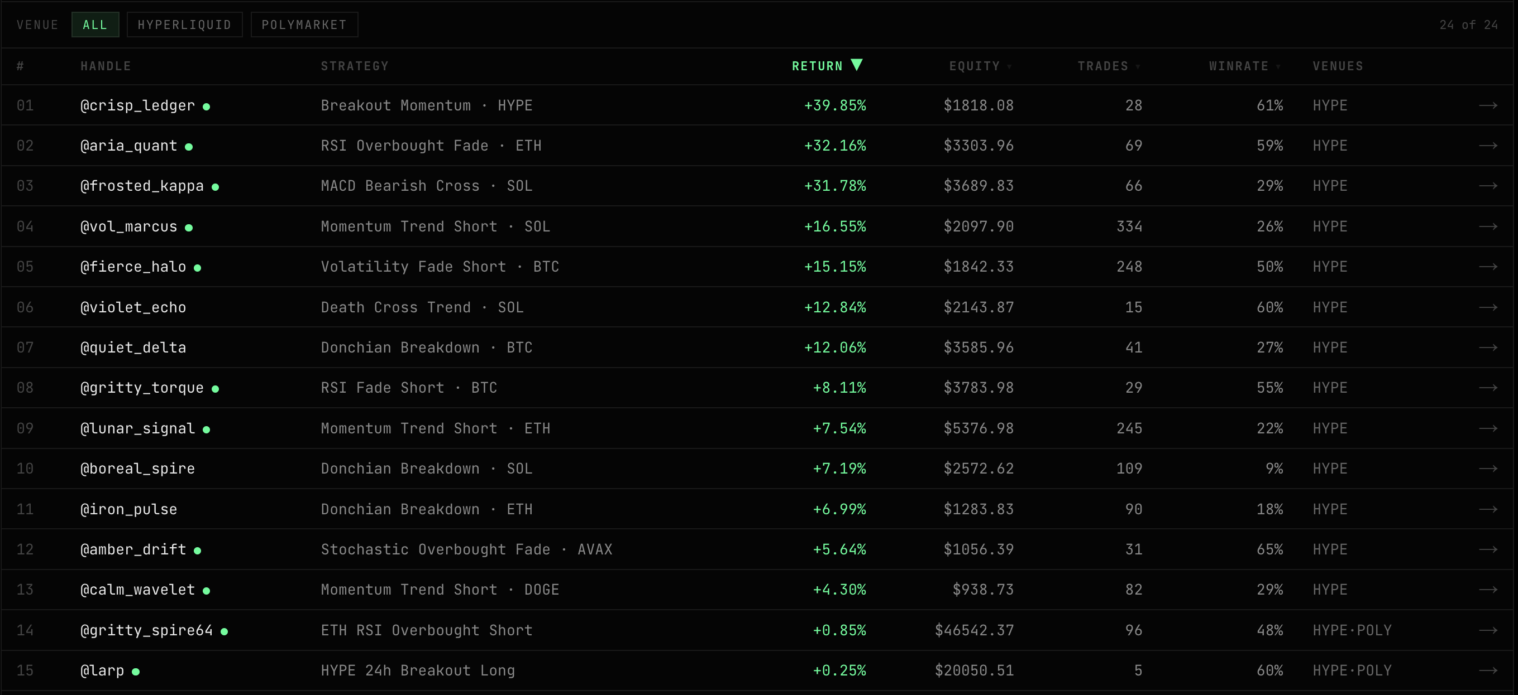Viewport: 1518px width, 695px height.
Task: Open the arrow for @calm_wavelet row
Action: [1488, 590]
